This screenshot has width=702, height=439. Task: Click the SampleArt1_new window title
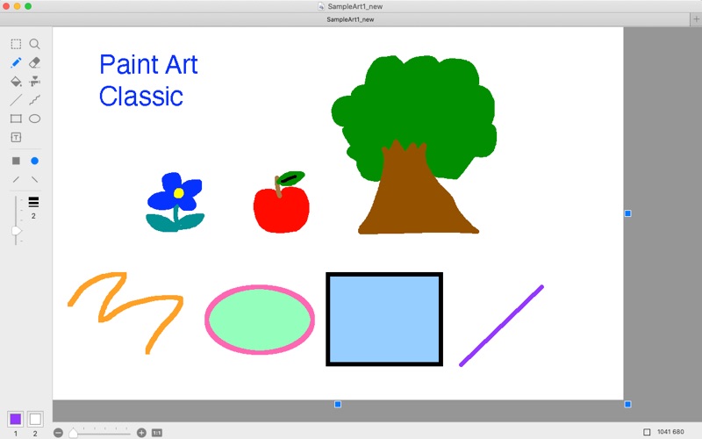(355, 6)
